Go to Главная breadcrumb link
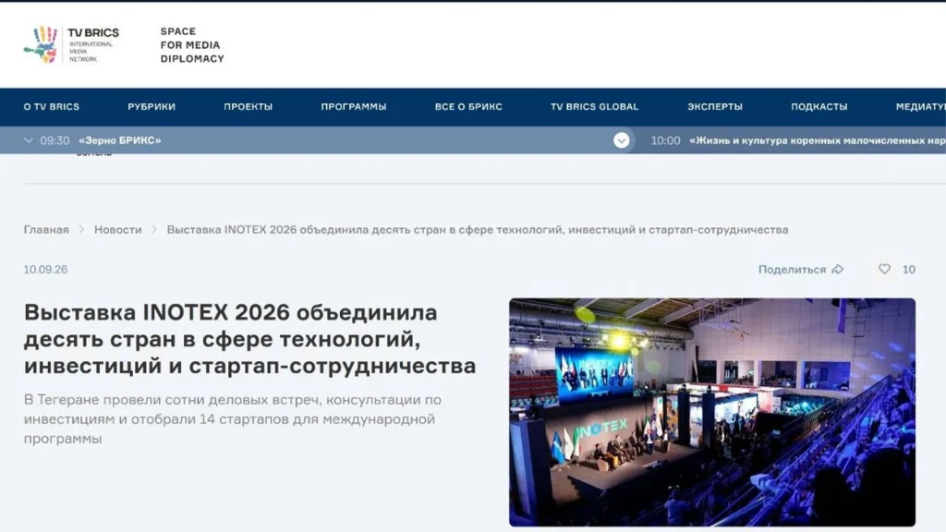This screenshot has width=946, height=532. pos(46,230)
